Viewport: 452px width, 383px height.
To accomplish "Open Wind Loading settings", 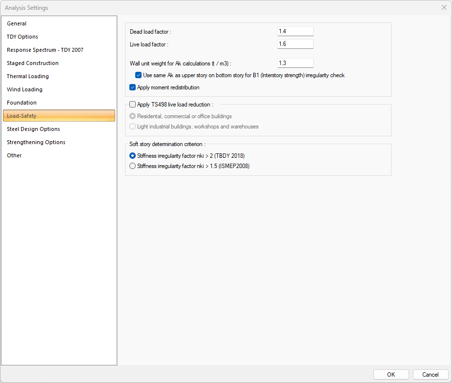I will (x=59, y=89).
